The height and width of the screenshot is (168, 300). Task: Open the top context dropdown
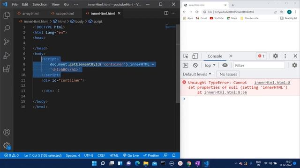210,65
